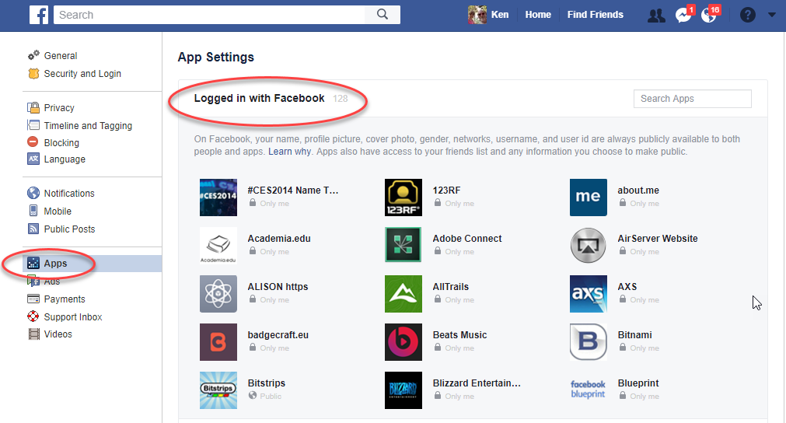Open the Adobe Connect app icon
This screenshot has width=786, height=423.
pyautogui.click(x=403, y=246)
